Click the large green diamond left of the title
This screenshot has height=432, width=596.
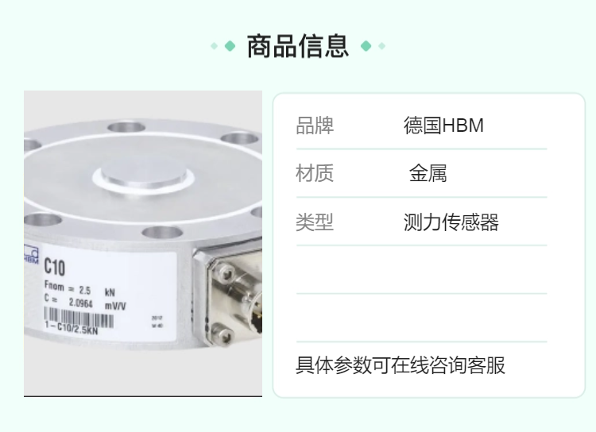230,46
